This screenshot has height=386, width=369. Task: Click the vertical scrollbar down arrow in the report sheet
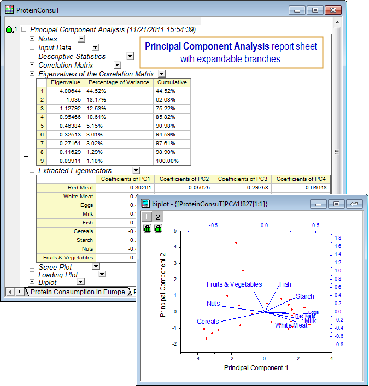pos(337,284)
